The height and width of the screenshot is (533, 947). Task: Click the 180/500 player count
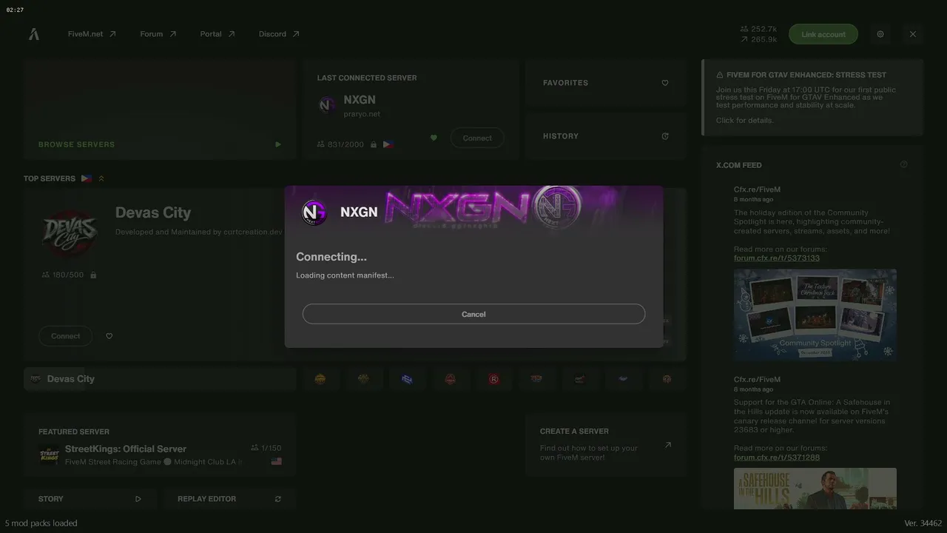pyautogui.click(x=68, y=275)
